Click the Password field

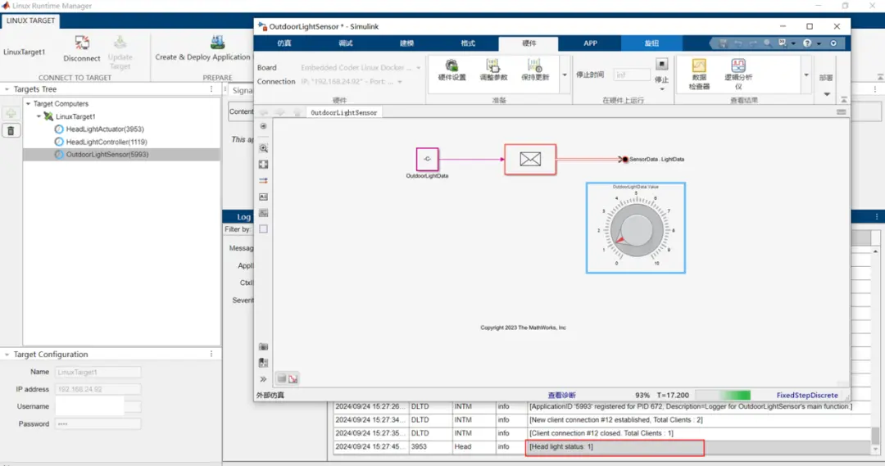point(98,423)
